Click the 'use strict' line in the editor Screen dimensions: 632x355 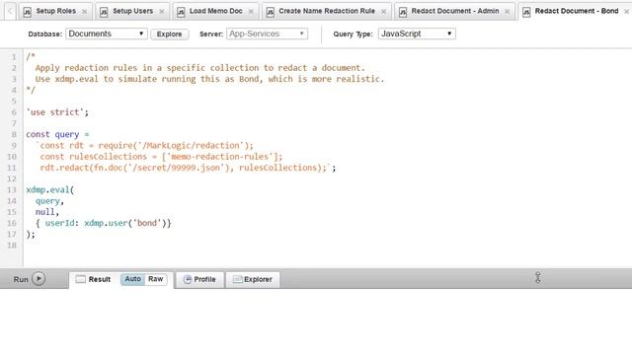57,112
